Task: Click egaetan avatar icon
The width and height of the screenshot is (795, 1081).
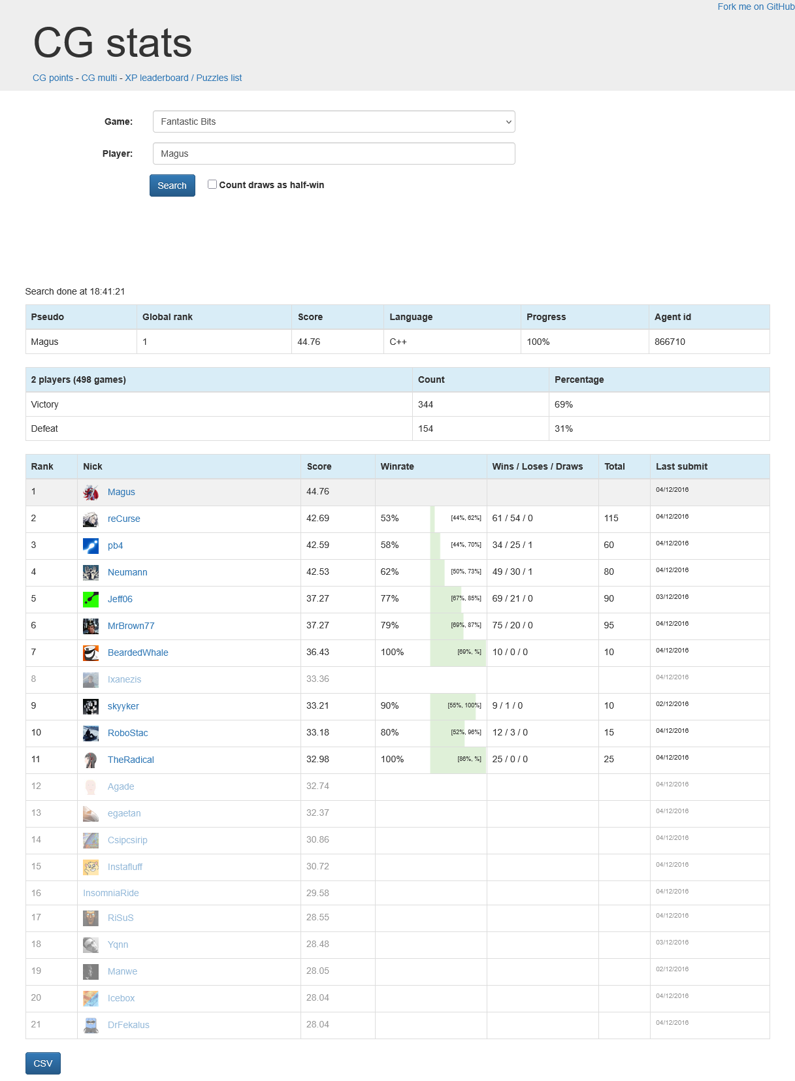Action: pyautogui.click(x=91, y=814)
